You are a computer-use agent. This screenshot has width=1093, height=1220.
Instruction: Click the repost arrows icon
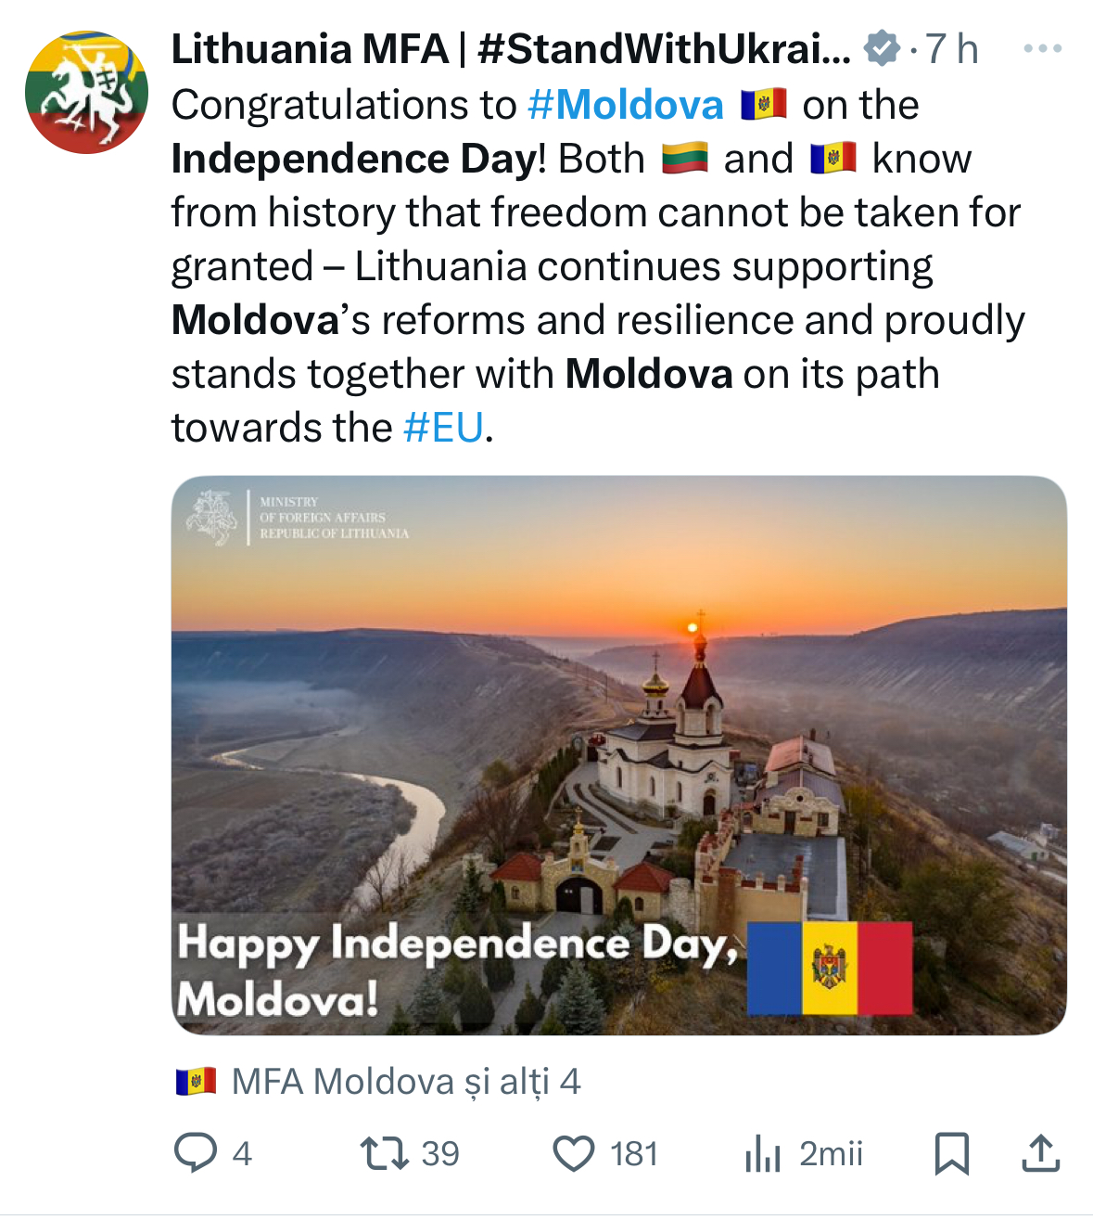(x=385, y=1153)
